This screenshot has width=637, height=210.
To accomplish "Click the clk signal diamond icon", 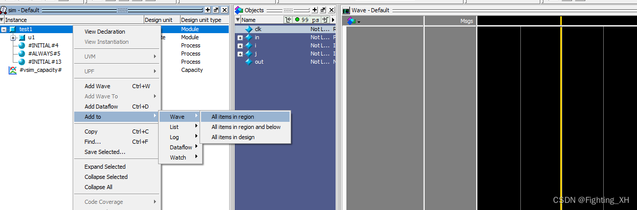I will pyautogui.click(x=249, y=29).
